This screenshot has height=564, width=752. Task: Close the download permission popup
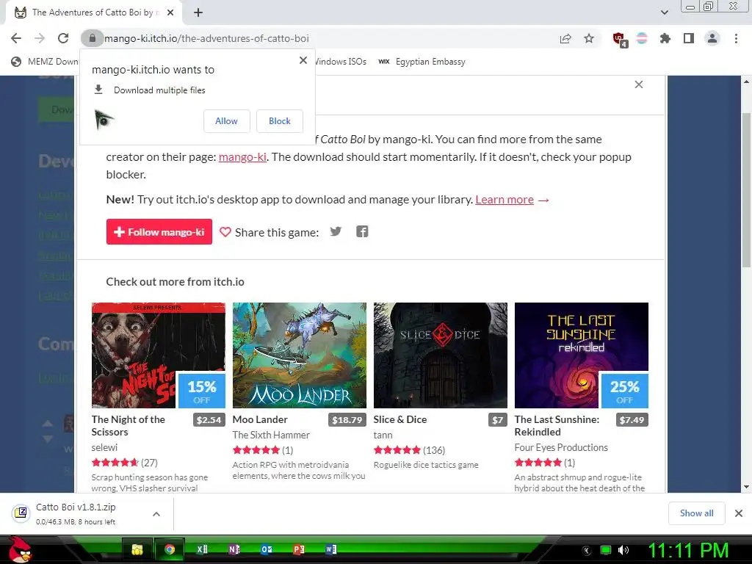(x=303, y=60)
